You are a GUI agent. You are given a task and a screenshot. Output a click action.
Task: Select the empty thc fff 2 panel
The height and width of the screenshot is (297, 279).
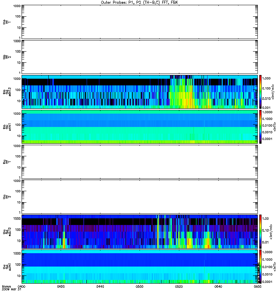tap(140, 197)
